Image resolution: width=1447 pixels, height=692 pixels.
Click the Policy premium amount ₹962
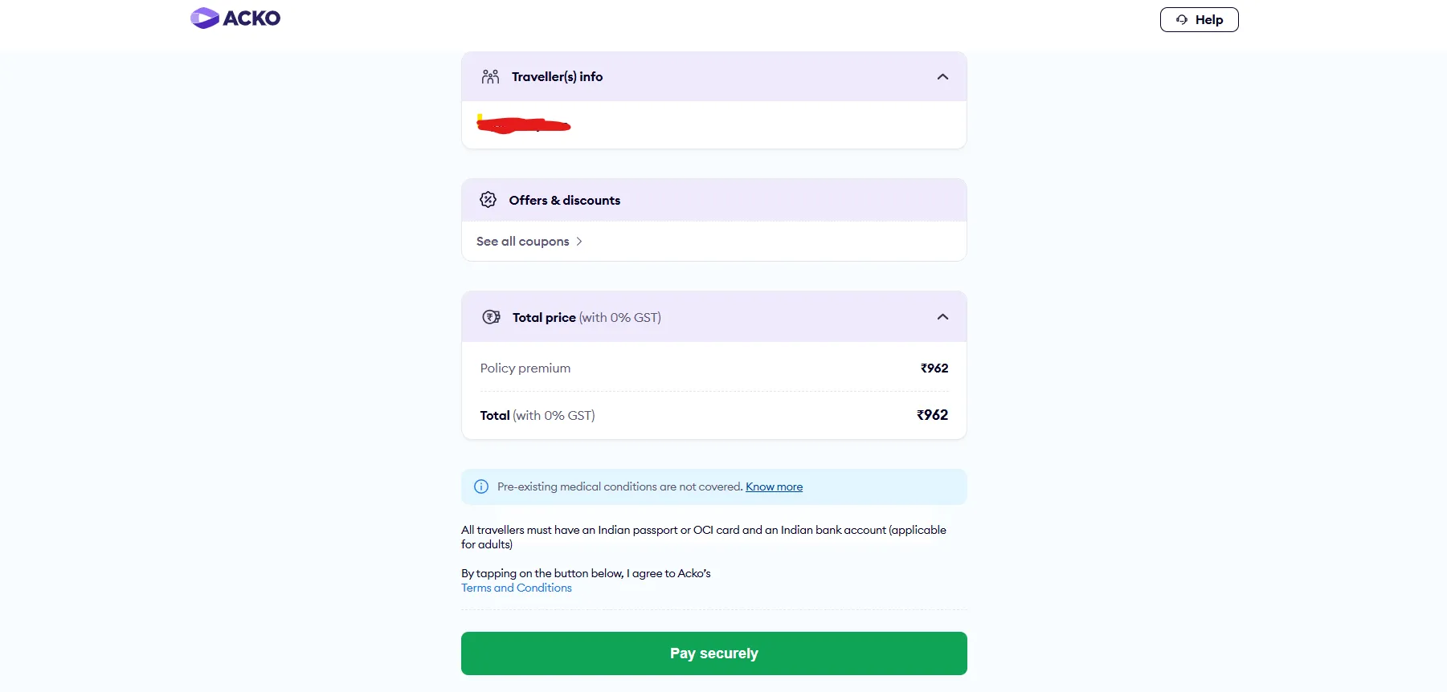tap(934, 368)
